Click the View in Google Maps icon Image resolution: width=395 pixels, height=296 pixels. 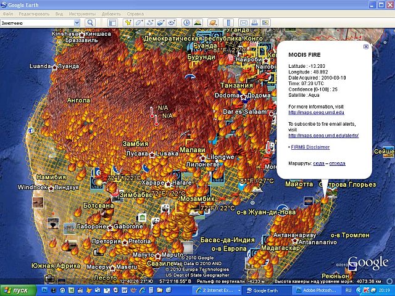265,23
